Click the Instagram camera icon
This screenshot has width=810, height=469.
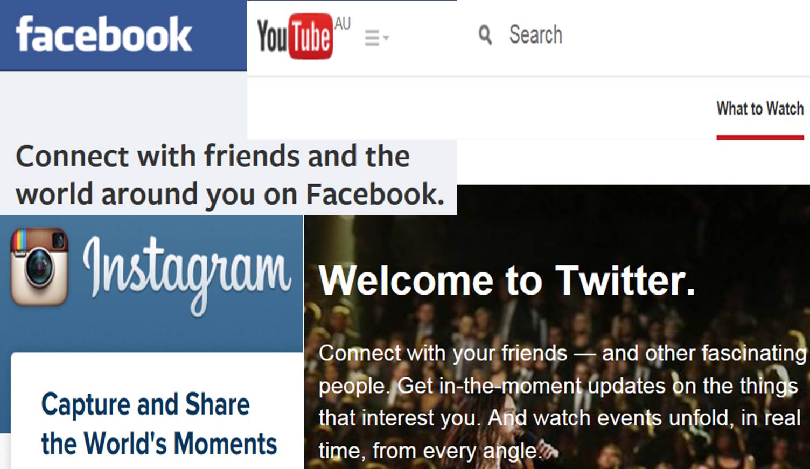pos(39,267)
